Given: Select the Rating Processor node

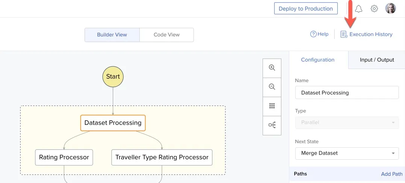Looking at the screenshot, I should (64, 157).
